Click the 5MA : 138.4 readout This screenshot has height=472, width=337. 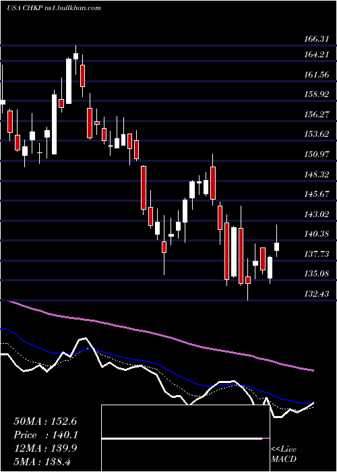click(x=42, y=462)
